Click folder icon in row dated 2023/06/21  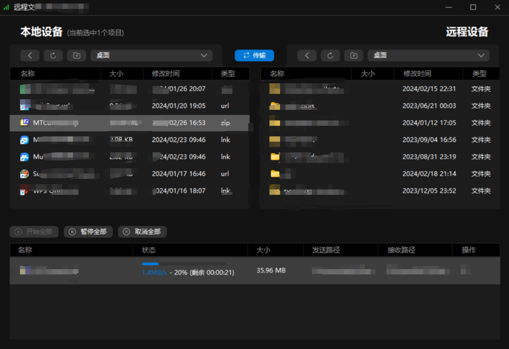coord(275,105)
